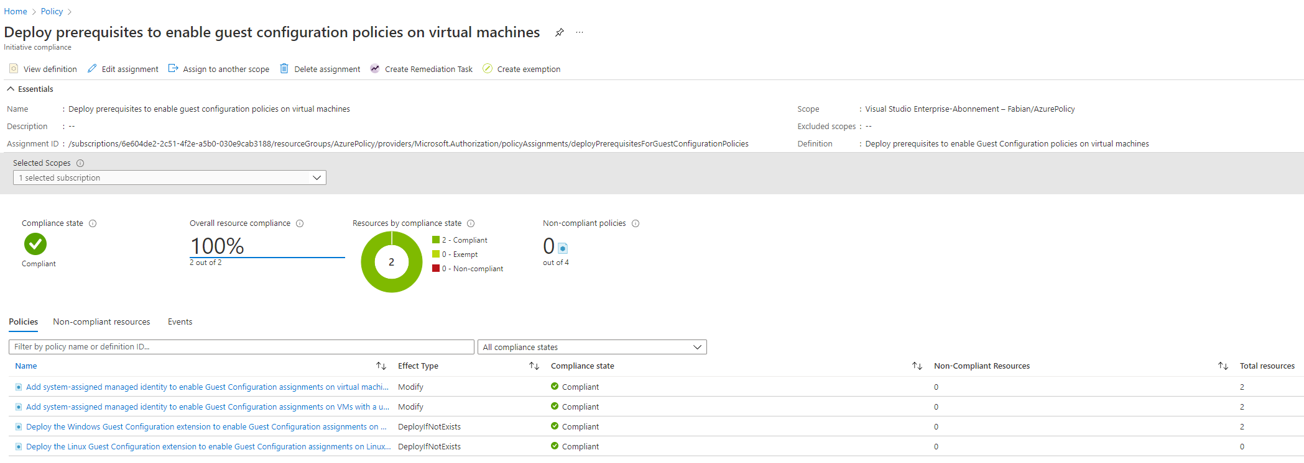The image size is (1304, 463).
Task: Click info icon next to Selected Scopes
Action: point(80,163)
